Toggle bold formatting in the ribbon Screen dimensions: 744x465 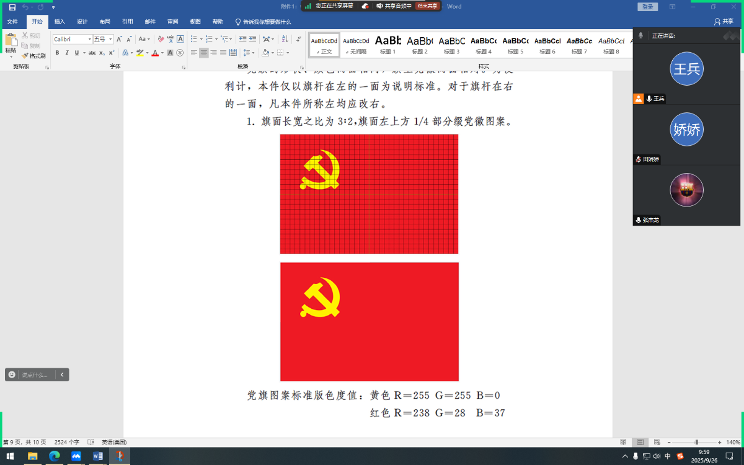tap(57, 53)
